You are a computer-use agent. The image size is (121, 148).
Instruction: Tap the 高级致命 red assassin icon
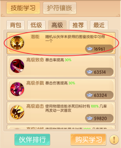[17, 66]
